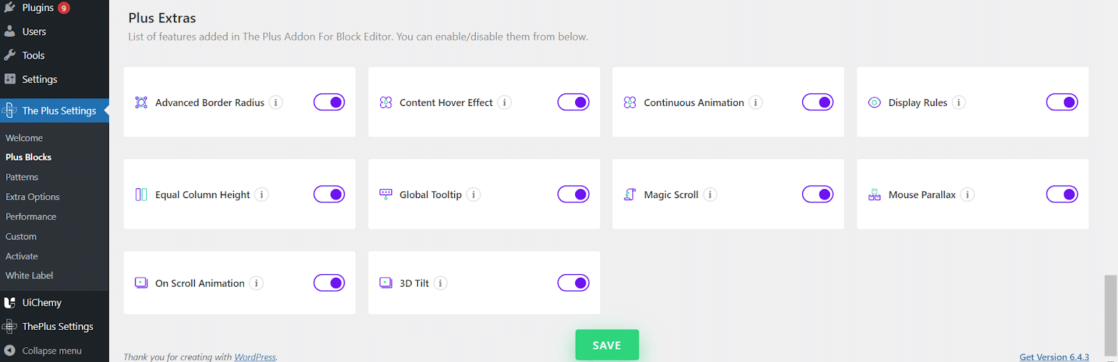Open the Performance submenu page
The image size is (1118, 362).
pos(31,217)
